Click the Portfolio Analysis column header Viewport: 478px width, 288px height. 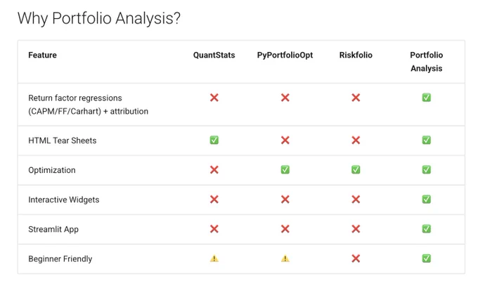(x=426, y=62)
